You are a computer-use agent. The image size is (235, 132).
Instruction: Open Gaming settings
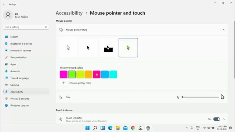coord(26,85)
